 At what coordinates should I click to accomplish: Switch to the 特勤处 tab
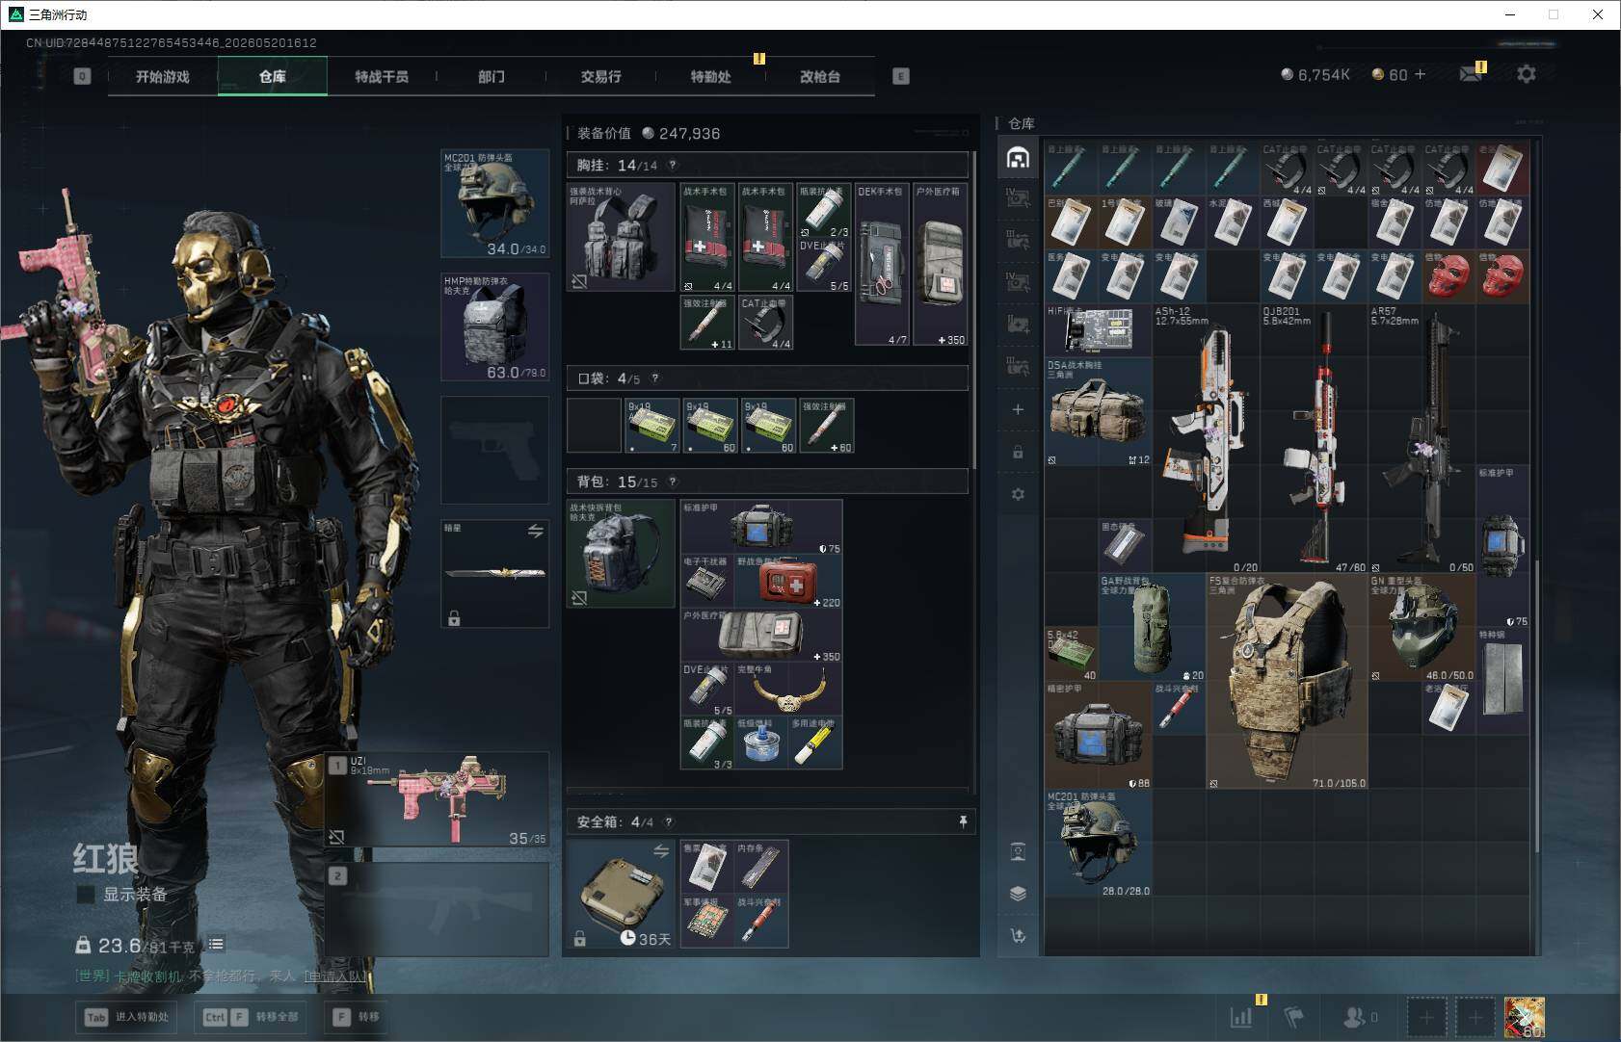(x=710, y=76)
